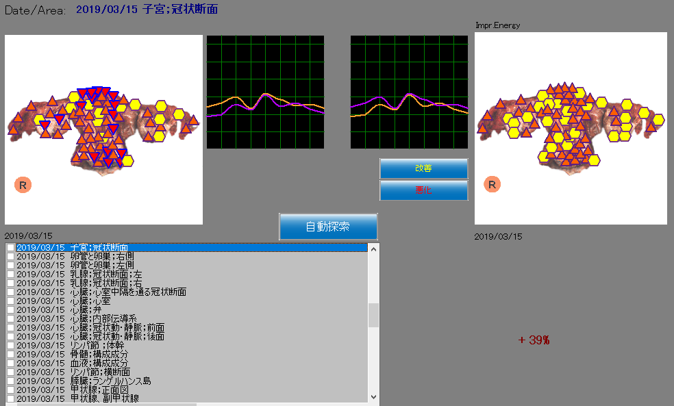This screenshot has width=674, height=406.
Task: Click the 悪化 button
Action: tap(423, 190)
